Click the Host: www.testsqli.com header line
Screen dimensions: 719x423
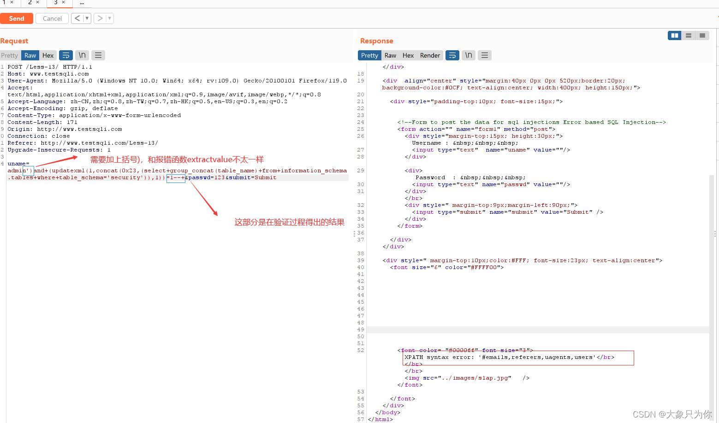48,74
